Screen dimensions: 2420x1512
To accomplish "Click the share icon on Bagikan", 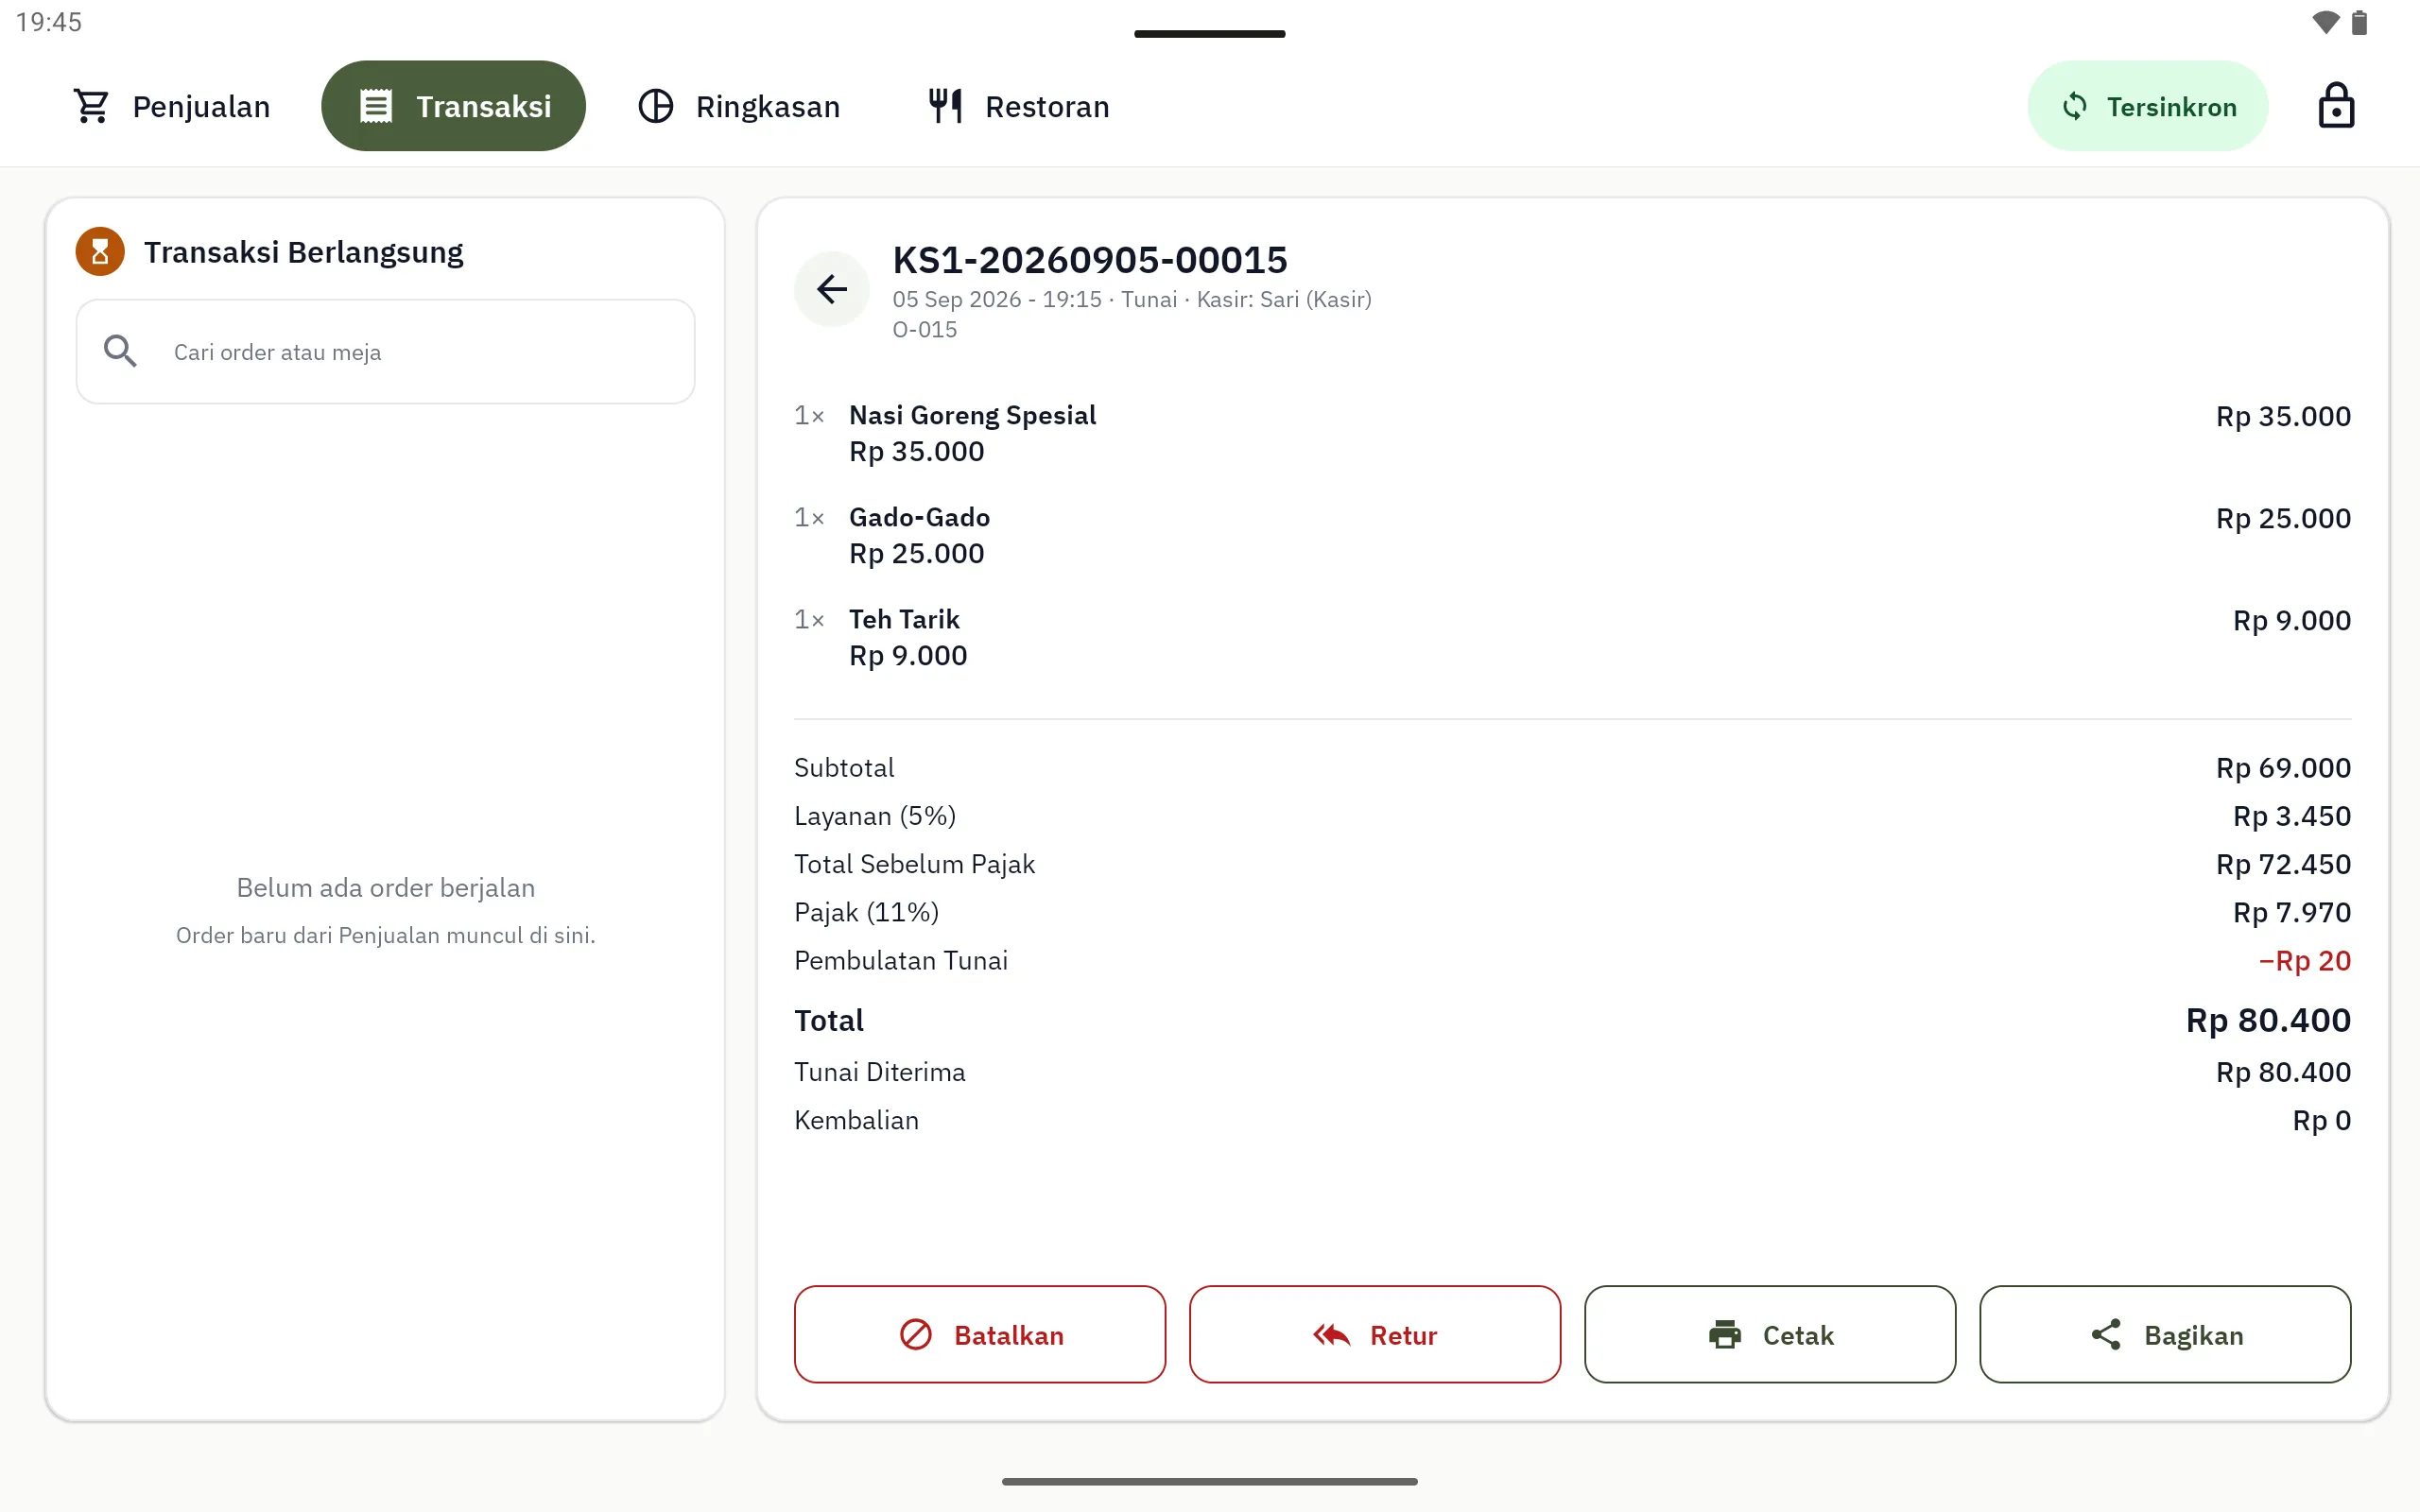I will (x=2106, y=1335).
